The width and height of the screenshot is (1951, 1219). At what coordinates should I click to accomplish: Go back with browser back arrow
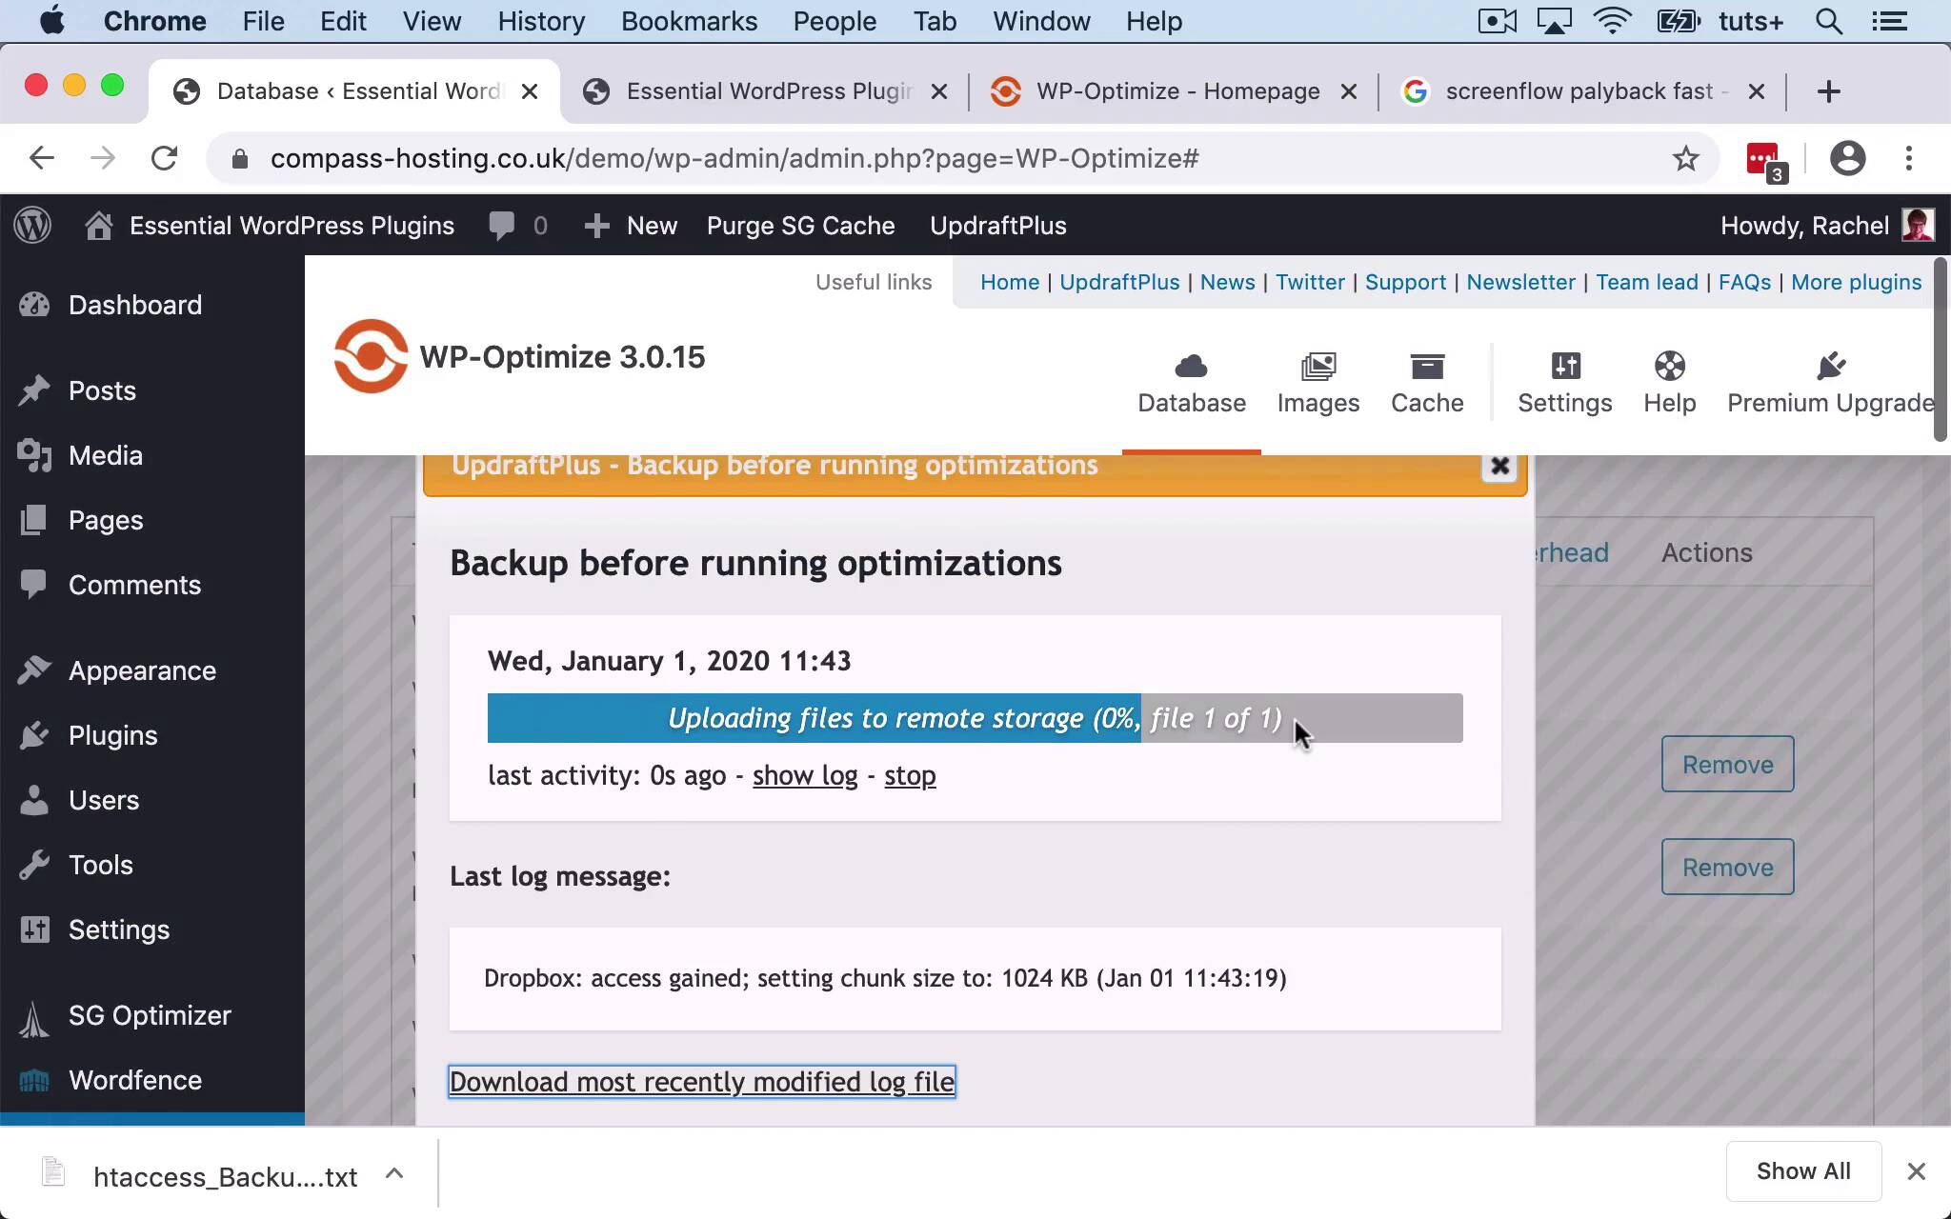tap(42, 158)
